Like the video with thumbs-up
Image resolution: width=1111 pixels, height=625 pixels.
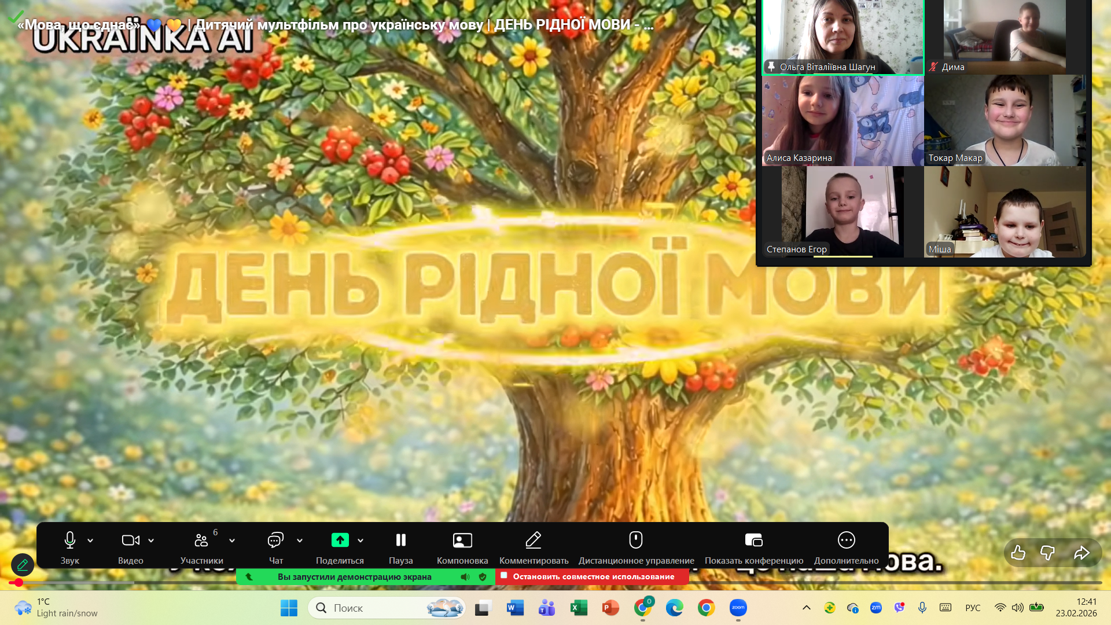(x=1018, y=553)
